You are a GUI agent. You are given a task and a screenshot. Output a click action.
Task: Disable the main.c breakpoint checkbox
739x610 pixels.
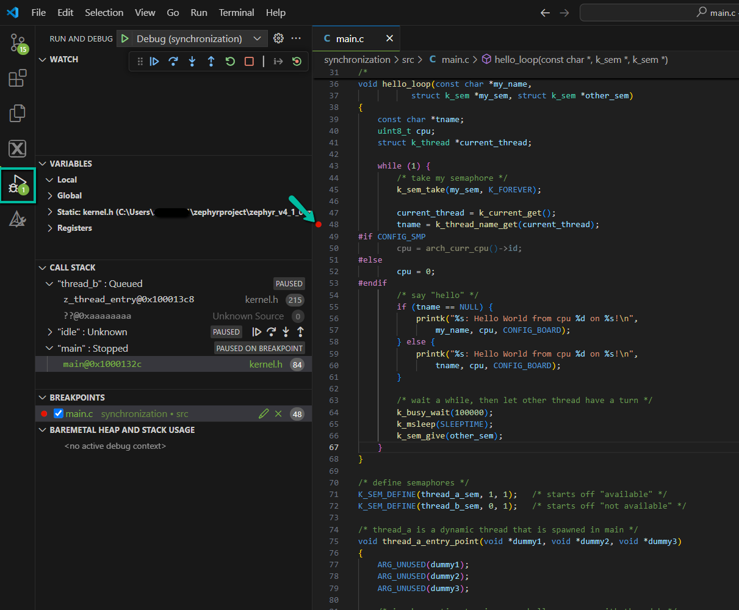[58, 413]
